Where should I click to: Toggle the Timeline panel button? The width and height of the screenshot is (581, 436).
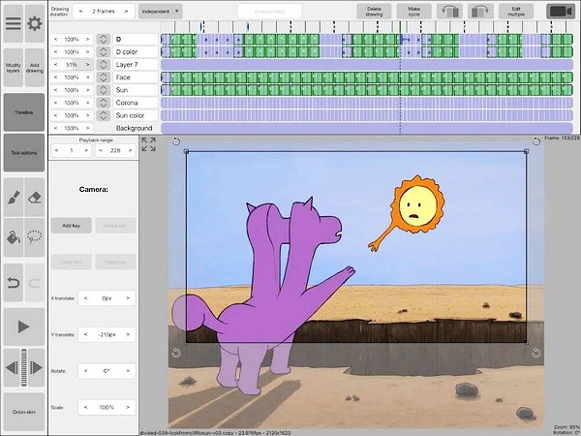click(x=23, y=112)
